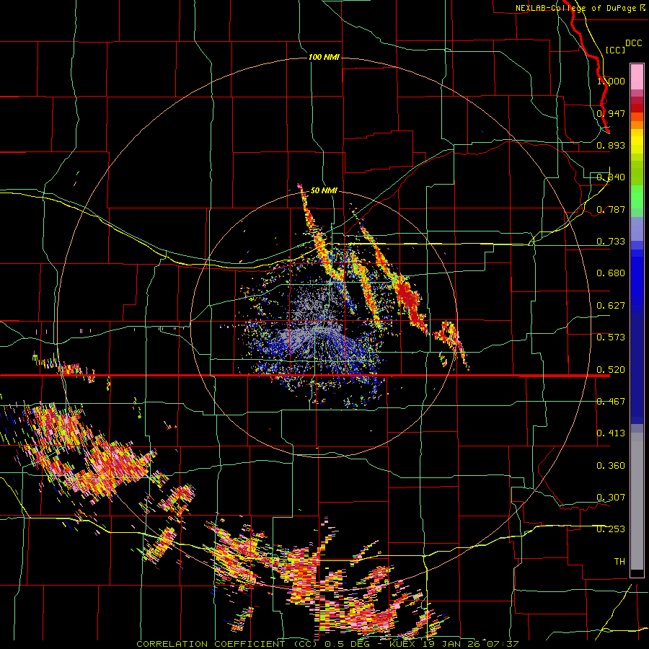Click the DCC label above the scale

coord(633,43)
